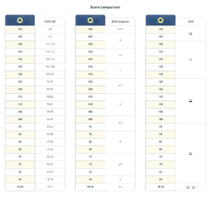Open the B1 level link in CEFR column
The height and width of the screenshot is (201, 212).
[191, 153]
